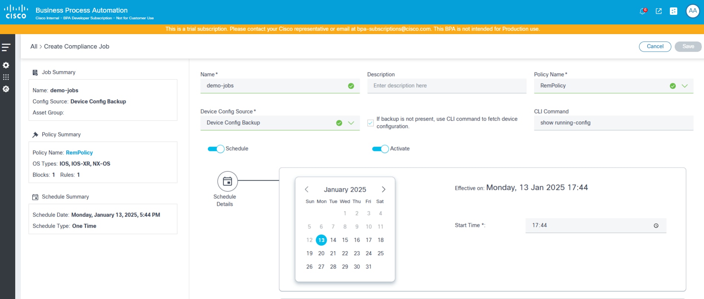
Task: Click the green check in Name field
Action: 351,86
